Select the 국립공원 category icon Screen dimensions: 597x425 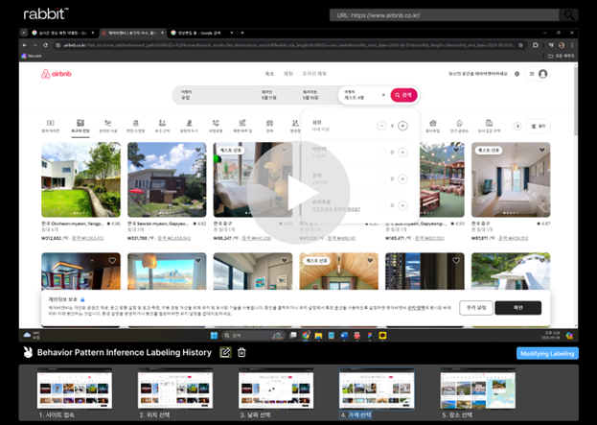(216, 126)
